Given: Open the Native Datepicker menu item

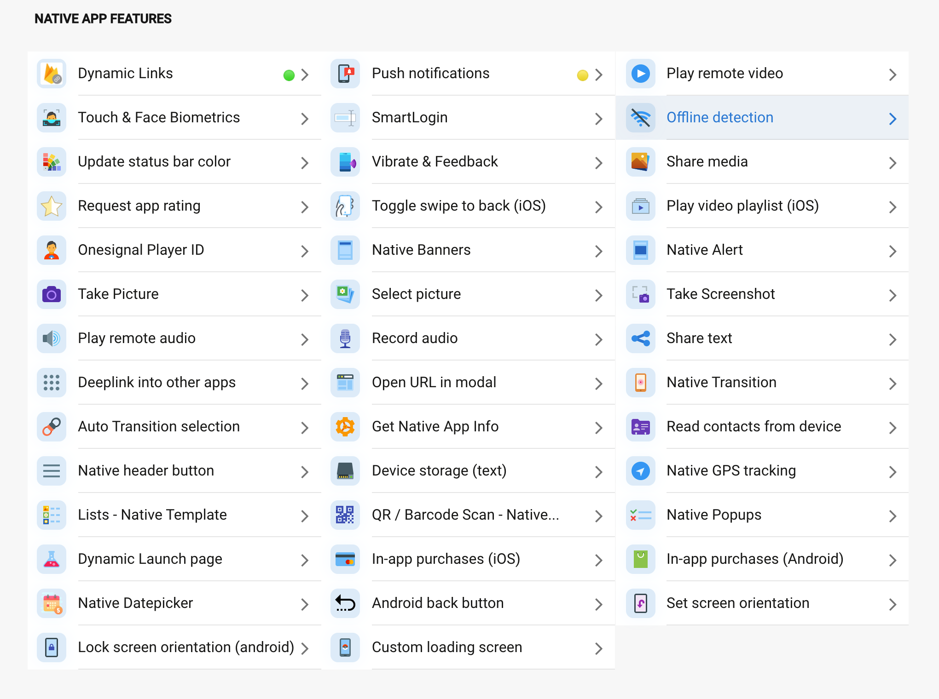Looking at the screenshot, I should pos(135,603).
